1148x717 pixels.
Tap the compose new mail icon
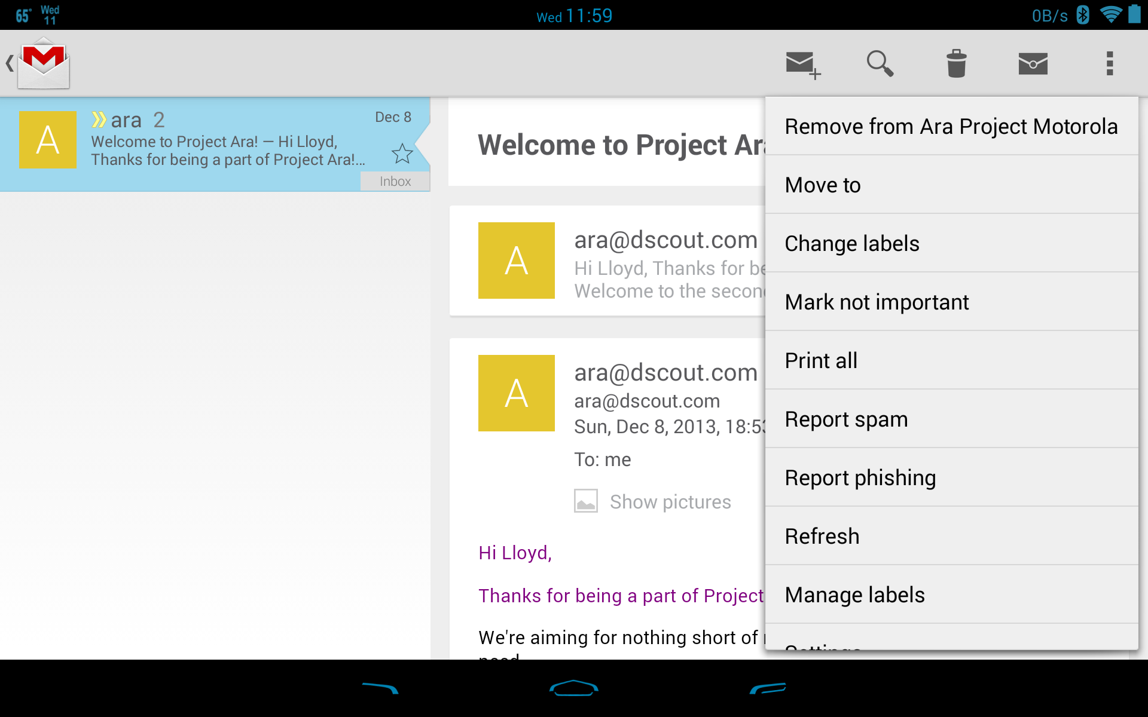tap(803, 64)
